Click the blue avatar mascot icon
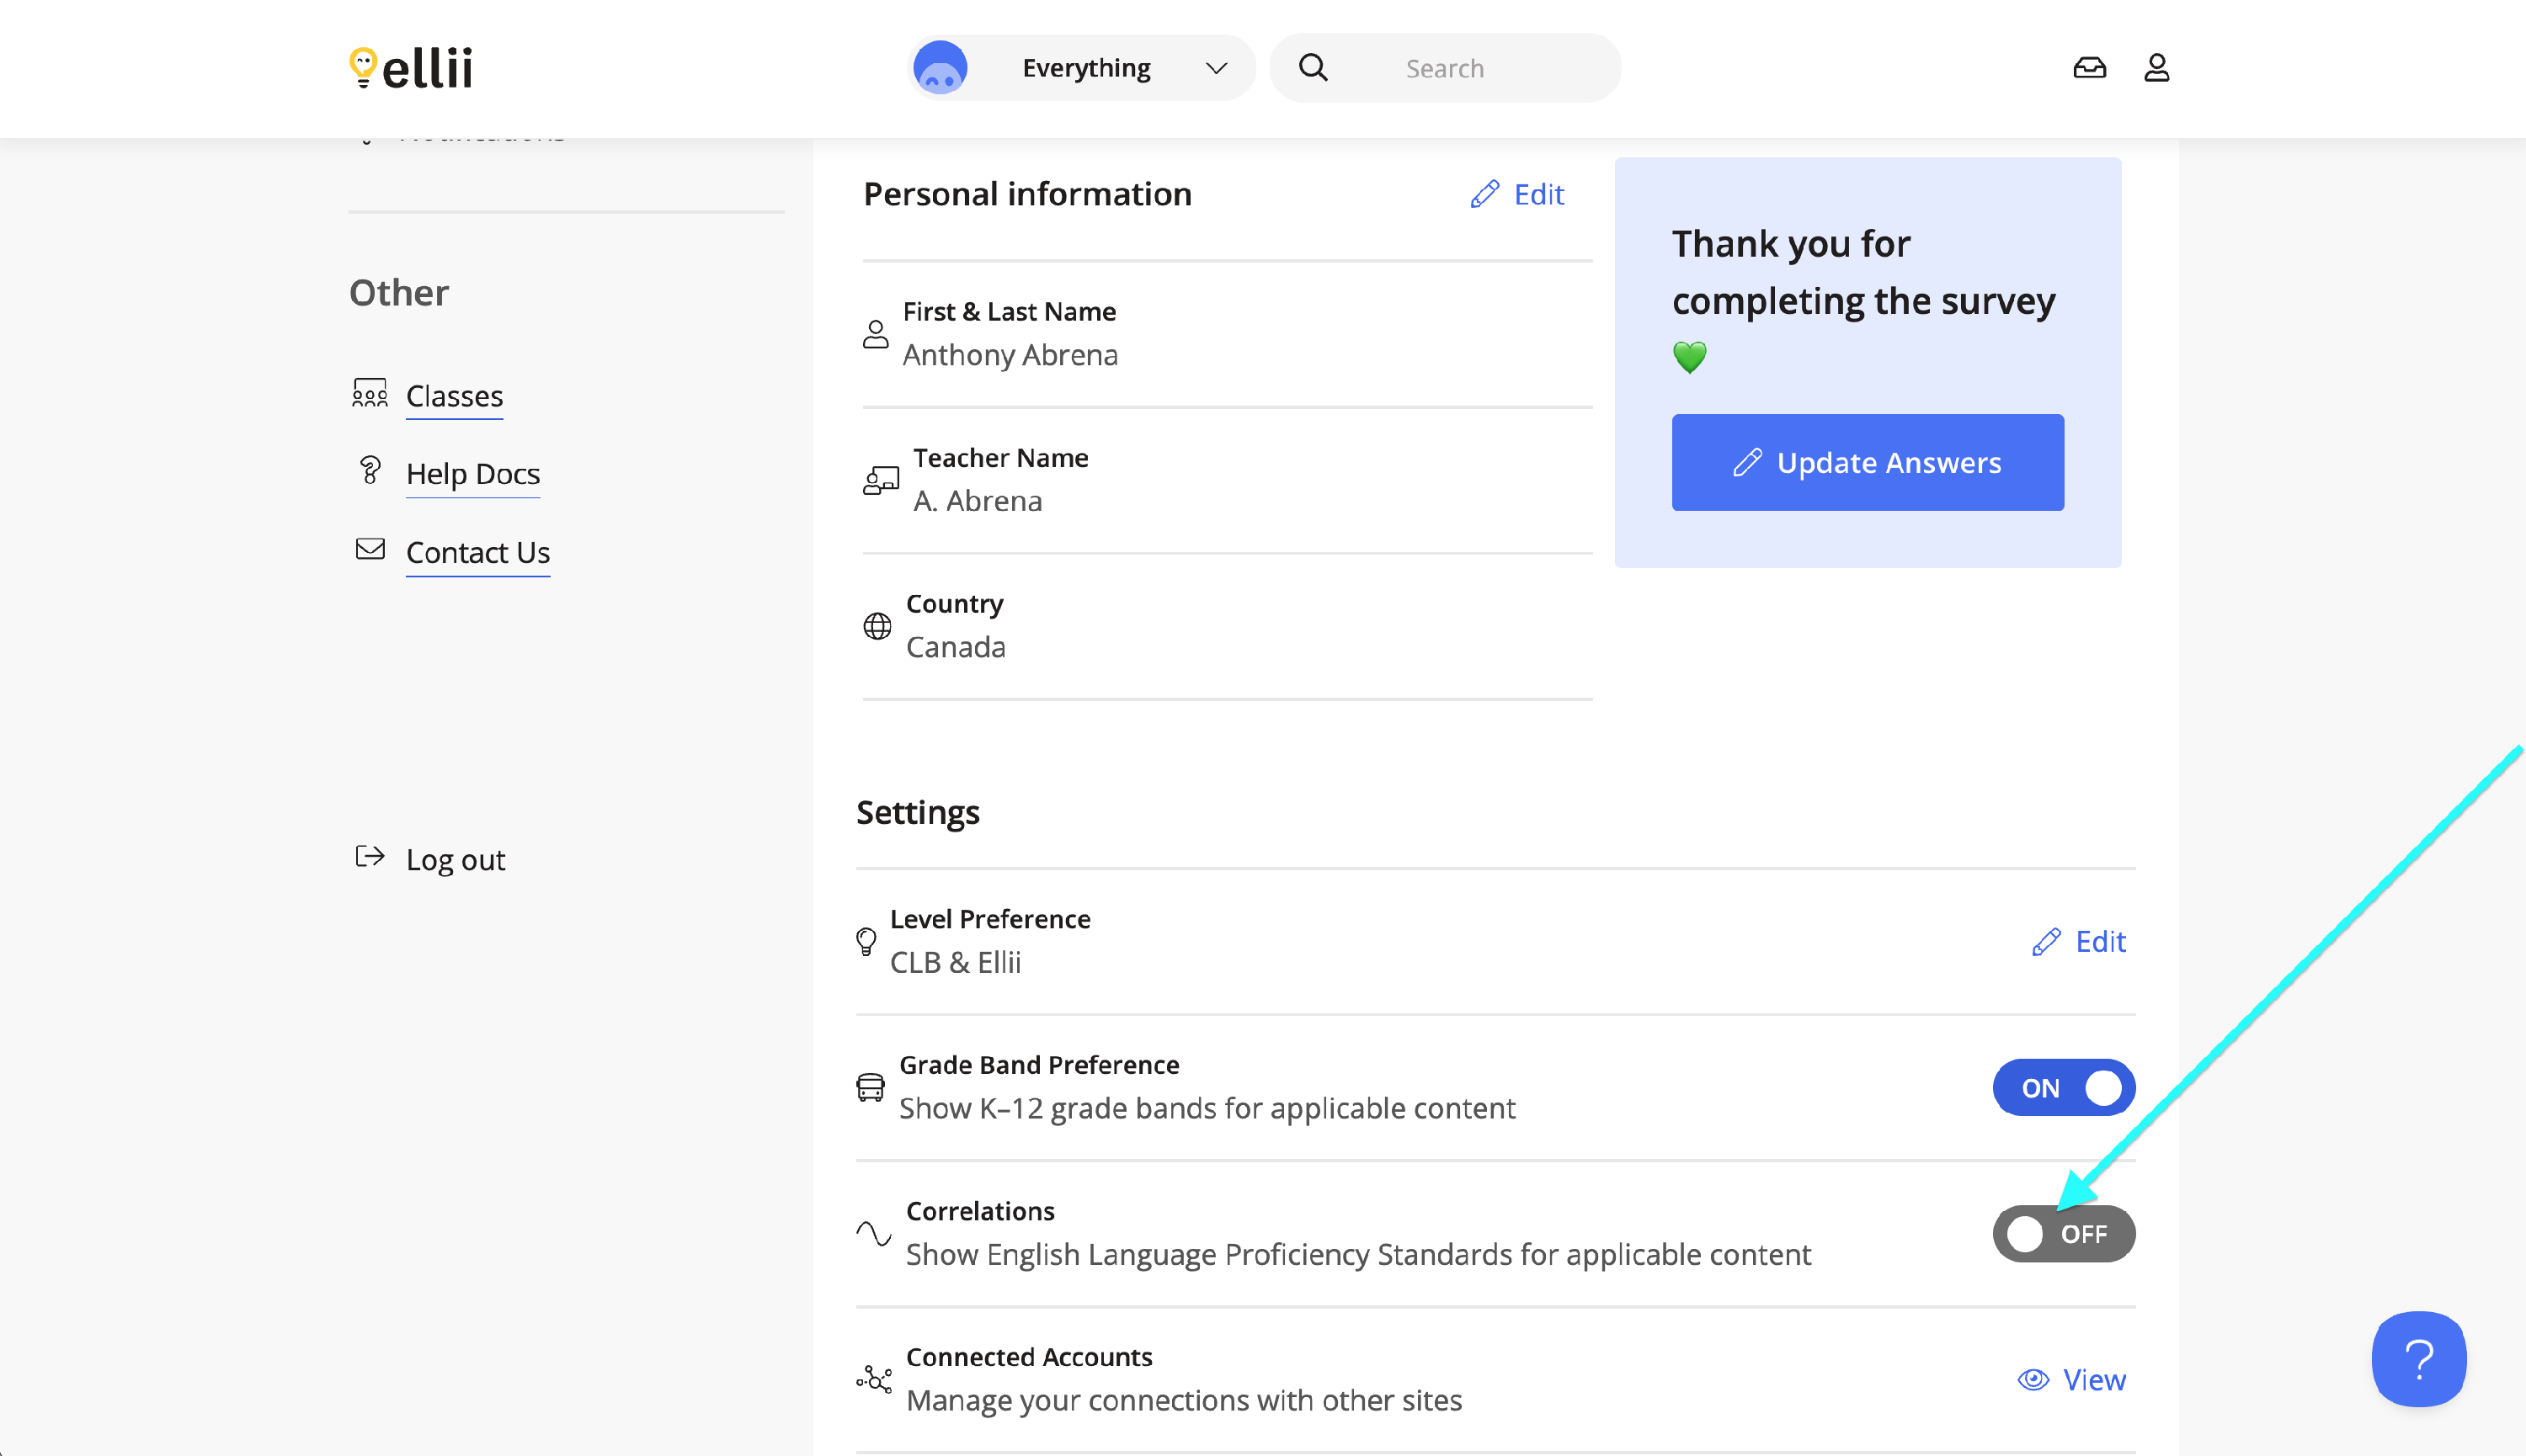 941,68
